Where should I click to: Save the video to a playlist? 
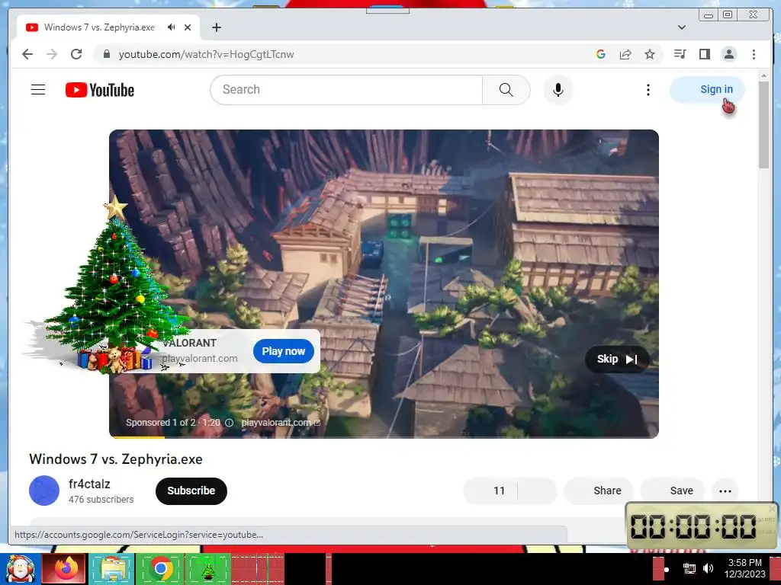pyautogui.click(x=673, y=491)
